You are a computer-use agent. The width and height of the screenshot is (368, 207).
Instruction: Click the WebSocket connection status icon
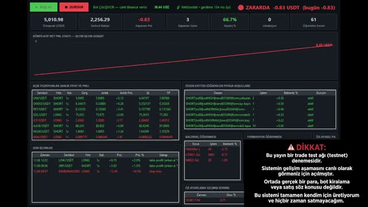click(x=178, y=7)
